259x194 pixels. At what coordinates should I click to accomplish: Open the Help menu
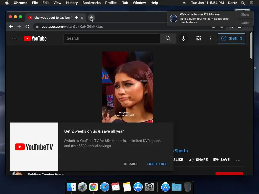pyautogui.click(x=154, y=3)
